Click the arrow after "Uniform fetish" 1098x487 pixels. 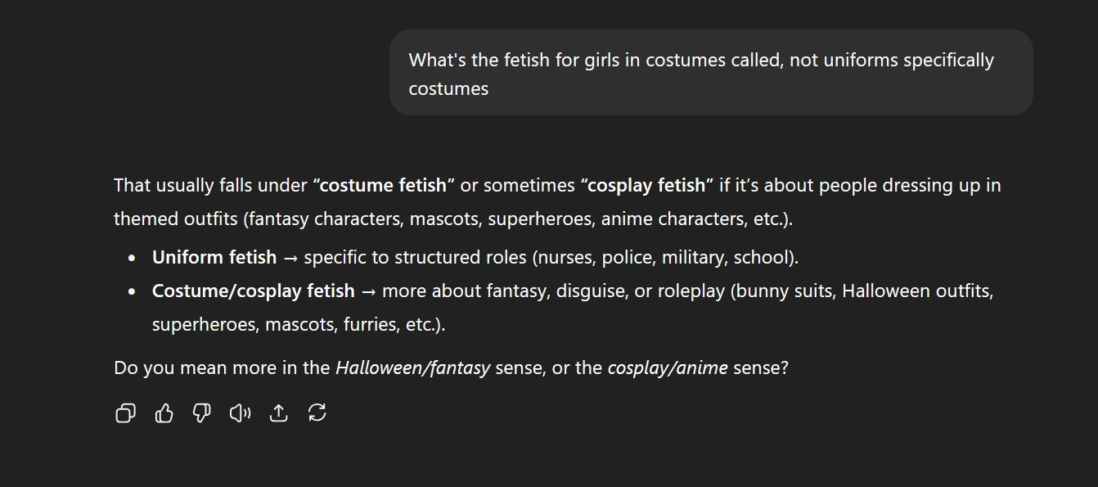[x=290, y=258]
